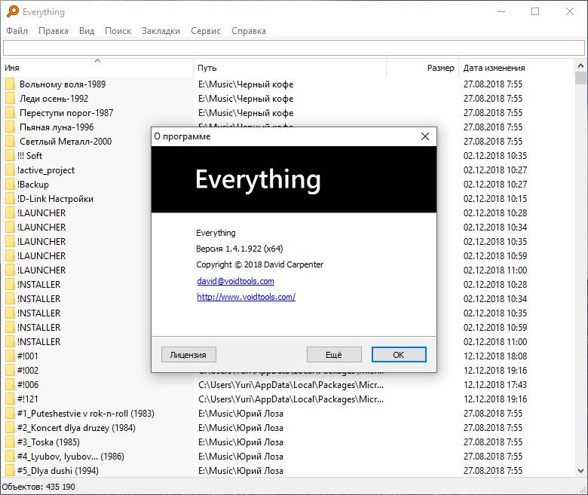Click folder icon for 'Вольному воля-1989'

point(10,84)
